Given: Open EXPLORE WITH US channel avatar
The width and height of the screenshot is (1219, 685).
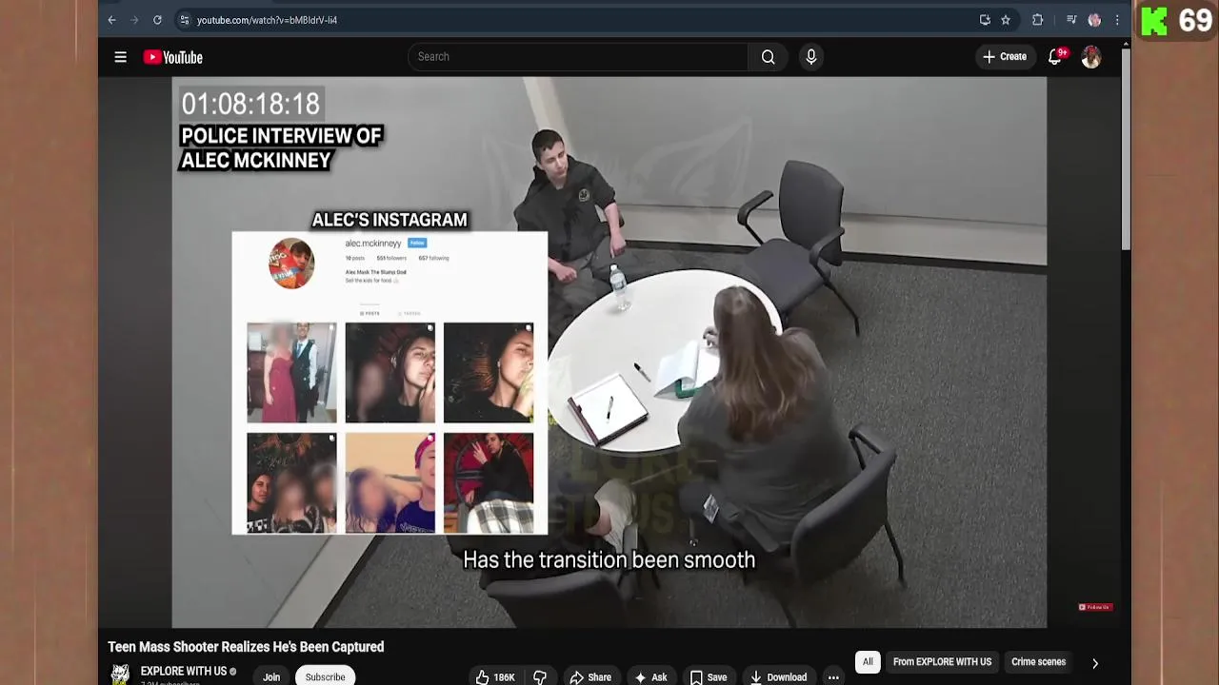Looking at the screenshot, I should point(120,675).
